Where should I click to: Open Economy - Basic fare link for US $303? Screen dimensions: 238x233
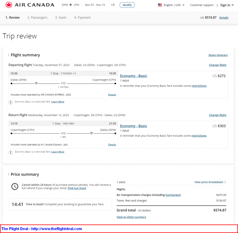tap(134, 126)
